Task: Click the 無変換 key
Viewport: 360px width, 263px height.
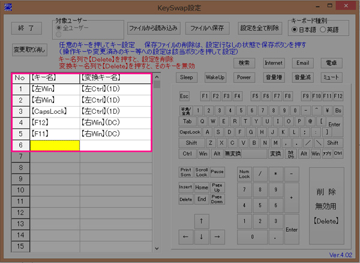Action: [233, 153]
